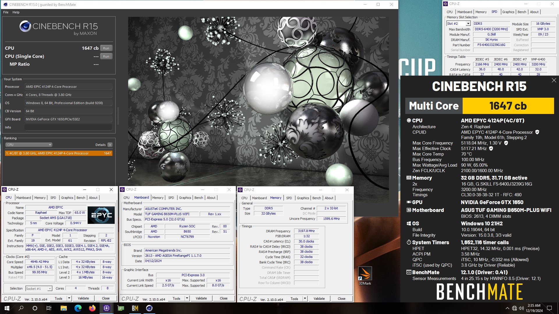Open Graphics tab in left CPU-Z window
Screen dimensions: 559x314
[x=67, y=198]
